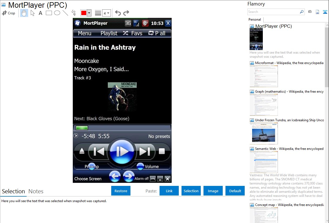Screen dimensions: 329x223
Task: Open the line width dropdown showing 4
Action: click(x=107, y=13)
